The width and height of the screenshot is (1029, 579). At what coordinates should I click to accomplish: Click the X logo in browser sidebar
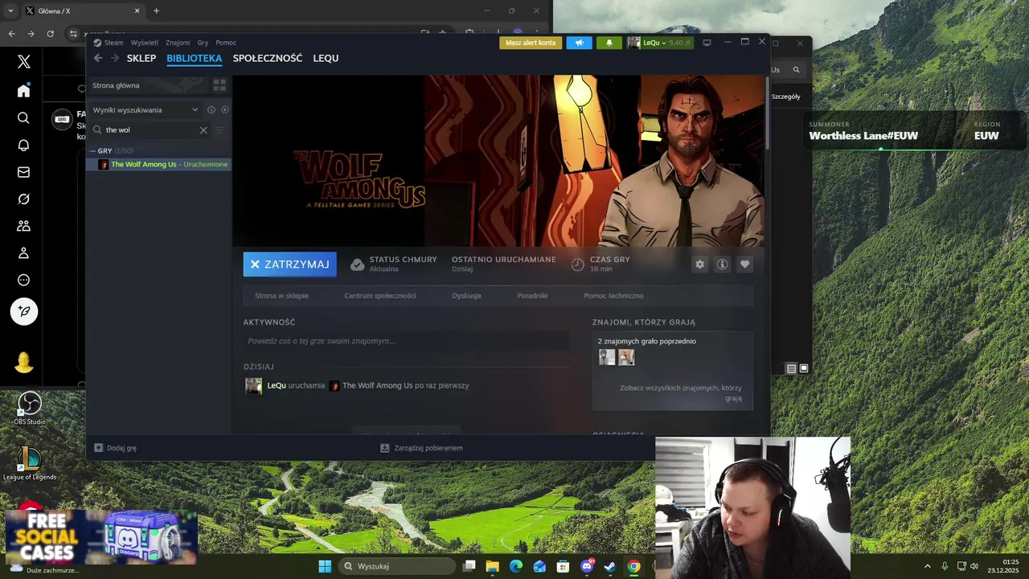click(x=24, y=62)
